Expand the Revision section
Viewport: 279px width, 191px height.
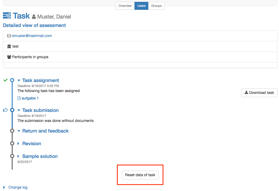coord(19,144)
